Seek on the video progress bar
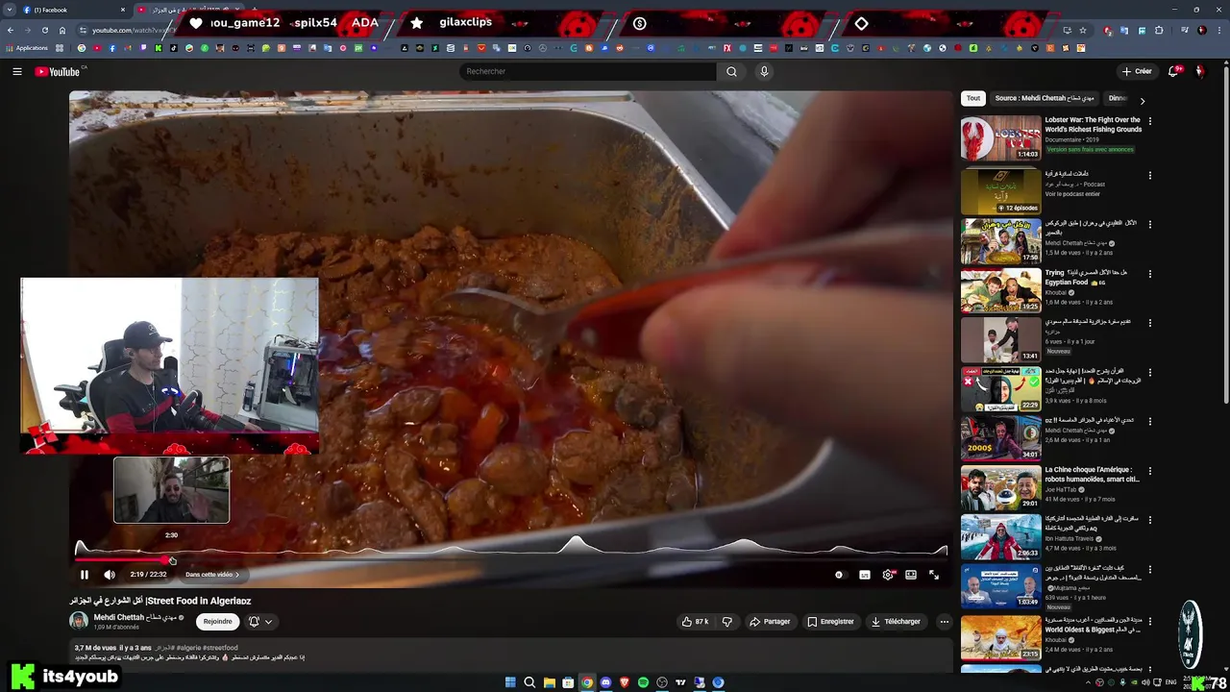Viewport: 1230px width, 692px height. coord(511,559)
